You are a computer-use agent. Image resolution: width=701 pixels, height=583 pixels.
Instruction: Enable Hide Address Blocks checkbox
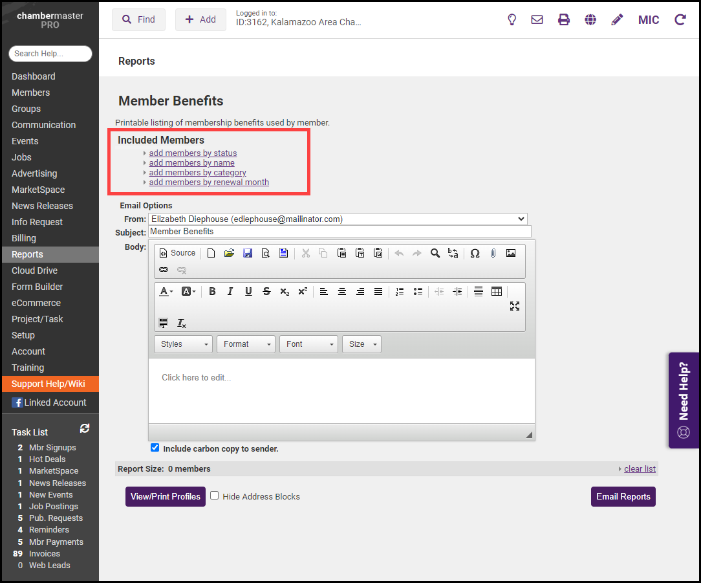coord(215,496)
